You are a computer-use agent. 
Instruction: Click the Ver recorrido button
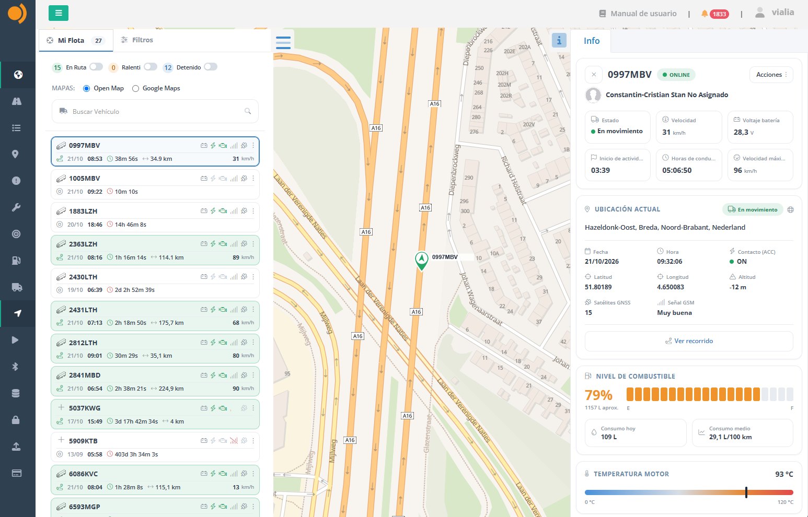(x=689, y=341)
